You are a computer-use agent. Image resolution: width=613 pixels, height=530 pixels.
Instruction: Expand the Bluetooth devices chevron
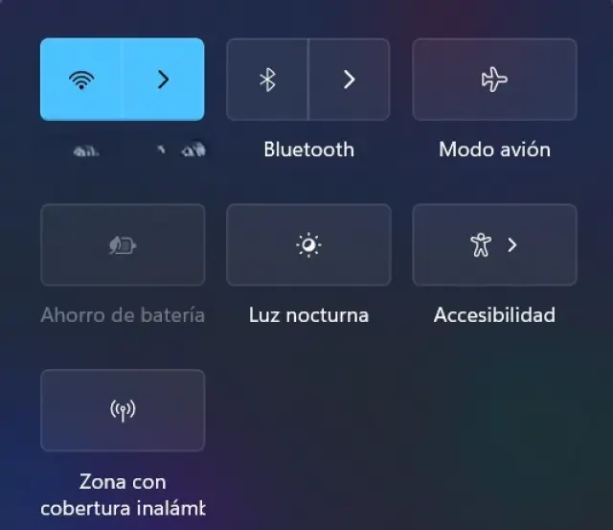tap(349, 80)
